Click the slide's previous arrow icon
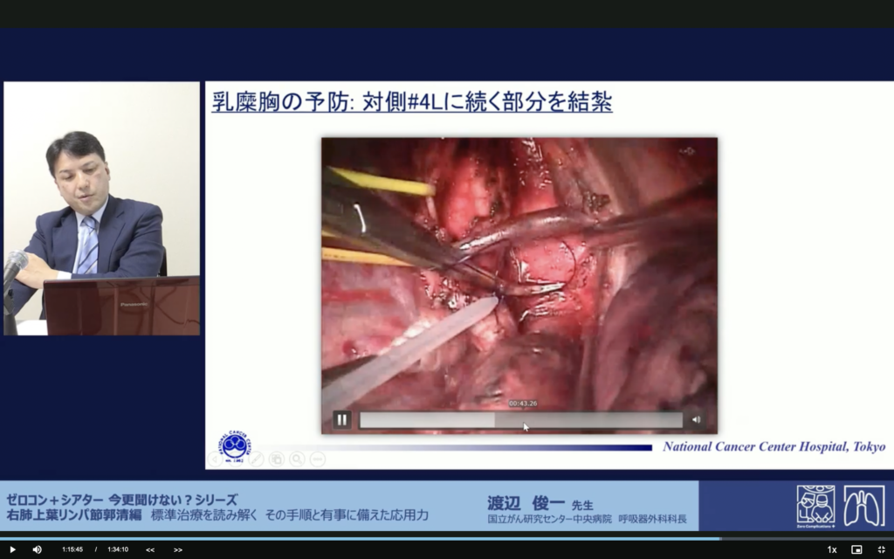 coord(215,459)
